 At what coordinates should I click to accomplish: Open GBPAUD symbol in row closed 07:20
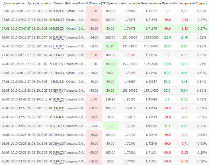click(58, 55)
